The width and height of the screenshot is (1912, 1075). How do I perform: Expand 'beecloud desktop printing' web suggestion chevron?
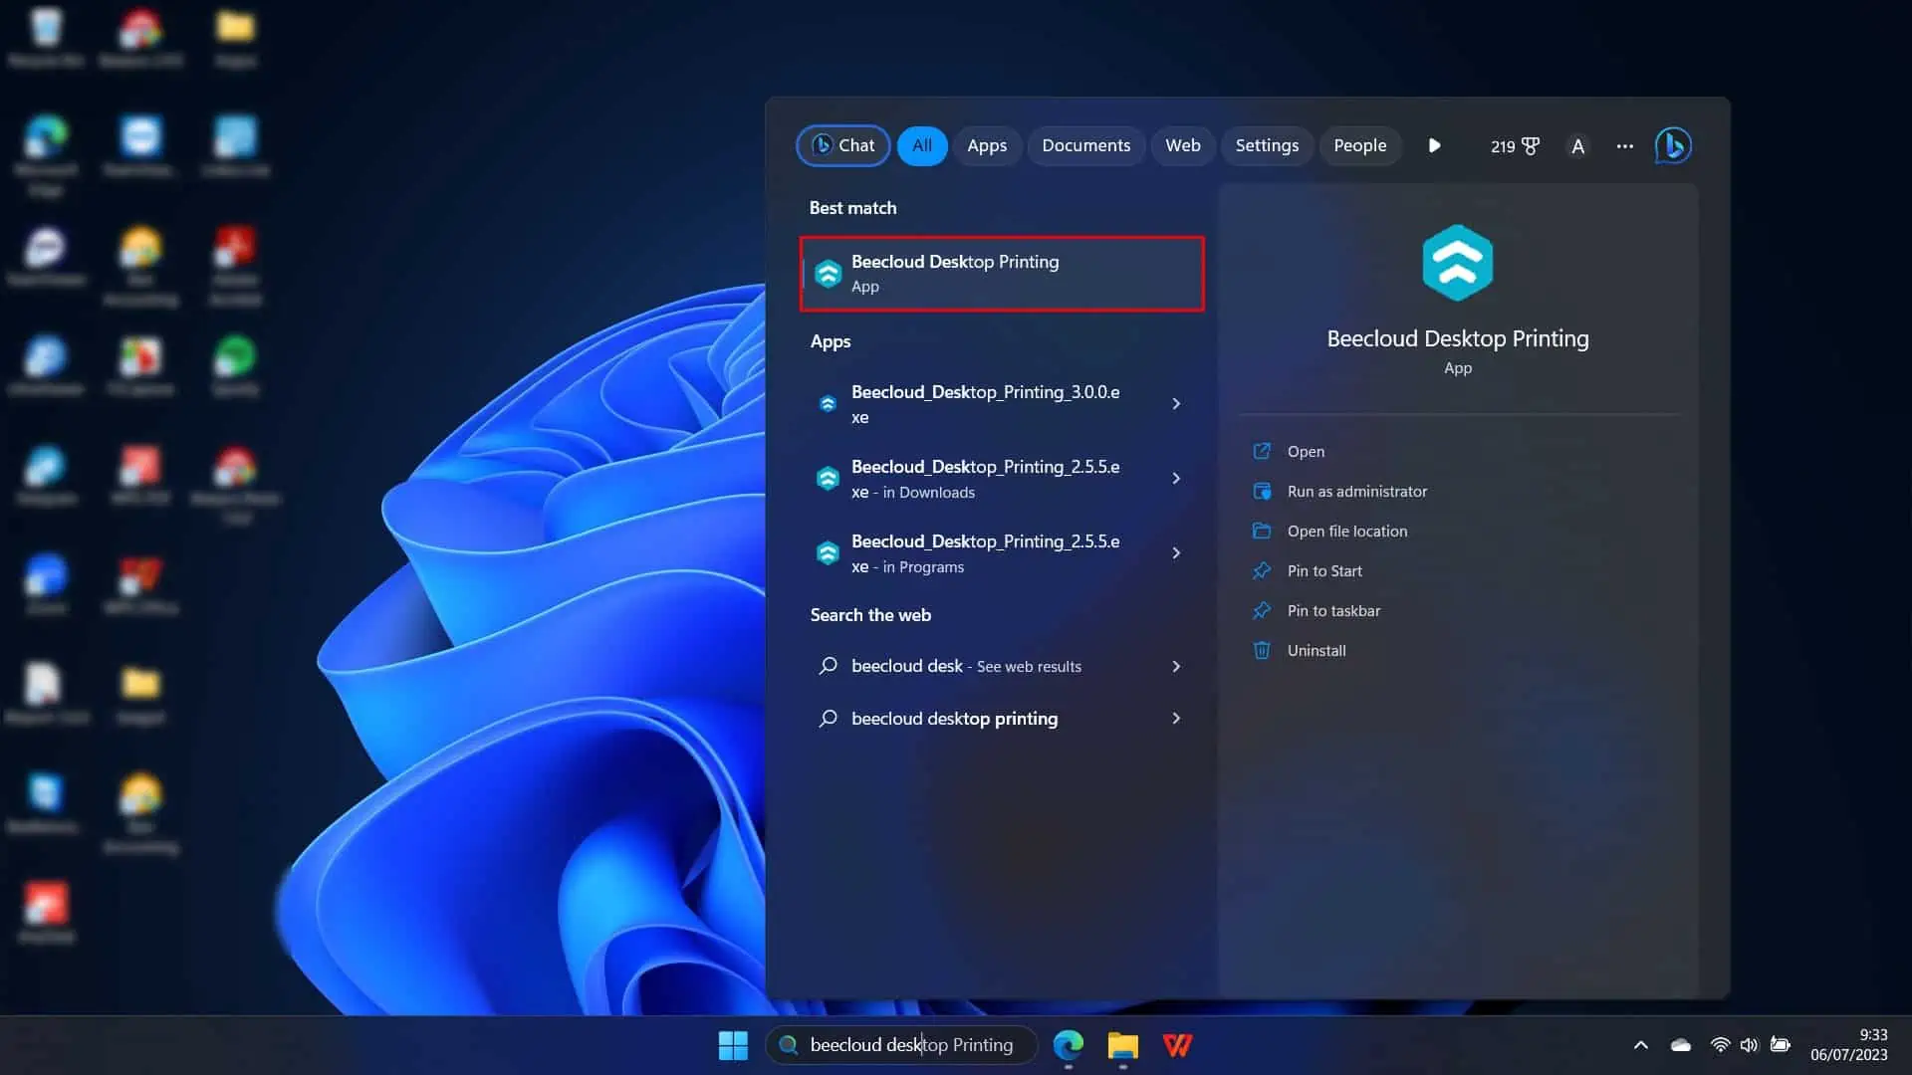1176,718
